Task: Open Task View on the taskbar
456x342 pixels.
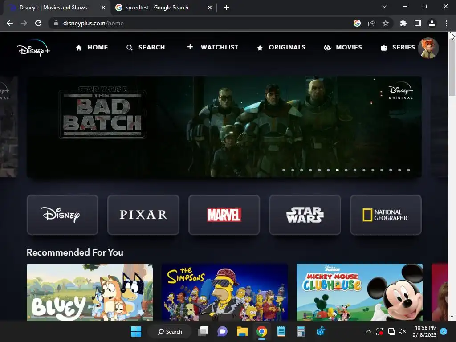Action: 203,331
